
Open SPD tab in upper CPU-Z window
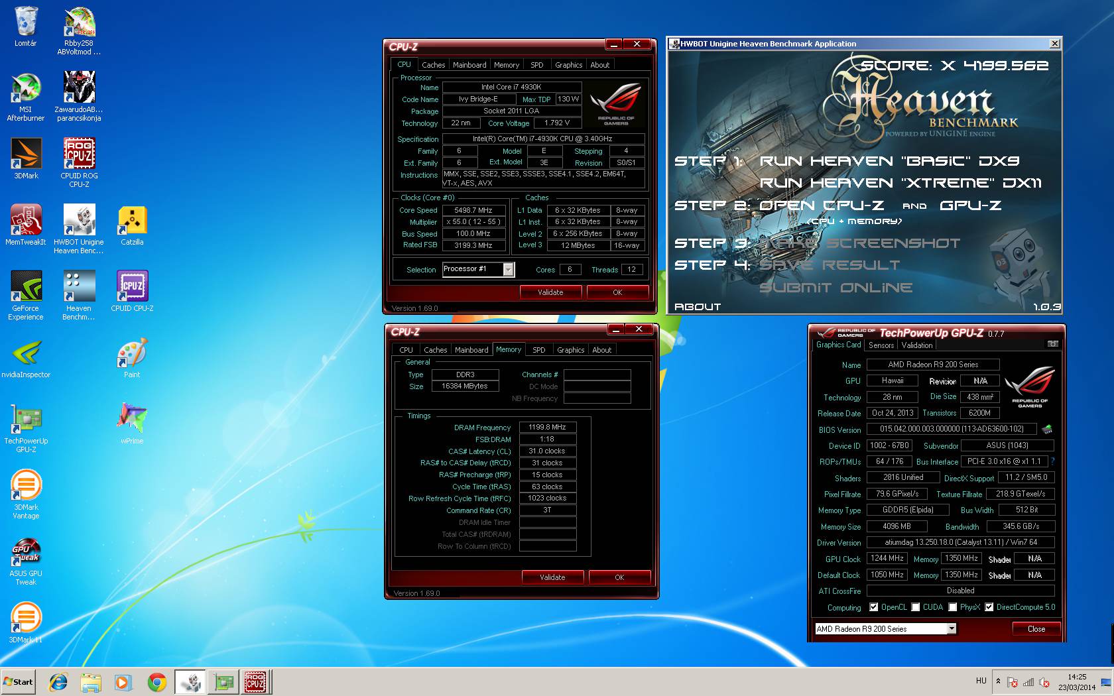click(537, 65)
